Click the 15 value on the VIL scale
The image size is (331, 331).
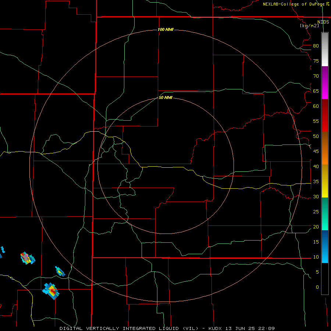point(316,242)
